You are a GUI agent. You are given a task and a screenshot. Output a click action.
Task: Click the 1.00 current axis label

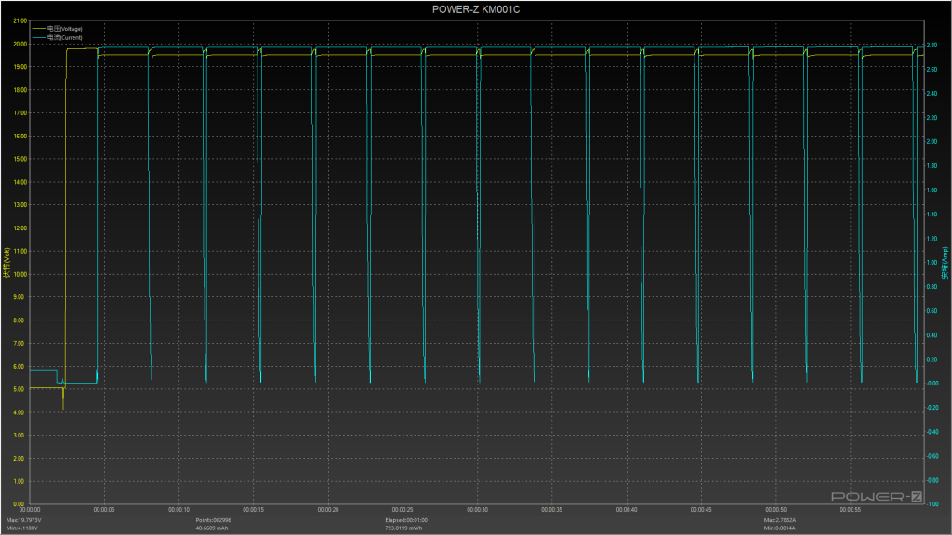click(x=932, y=263)
